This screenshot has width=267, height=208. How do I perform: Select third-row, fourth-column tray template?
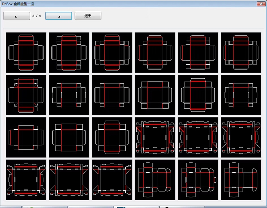tap(155, 137)
